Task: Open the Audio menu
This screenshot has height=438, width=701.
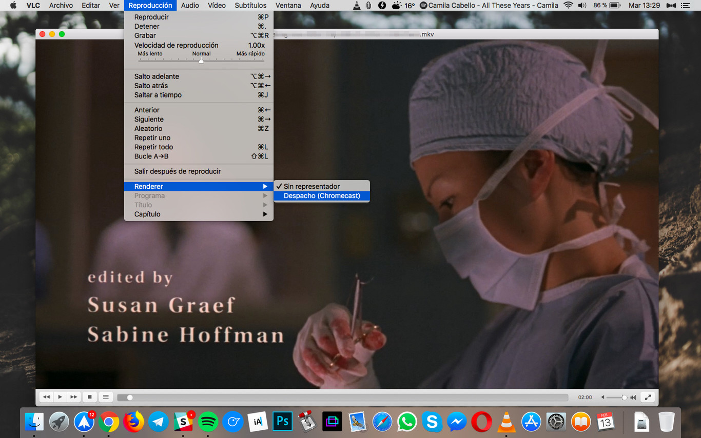Action: 190,6
